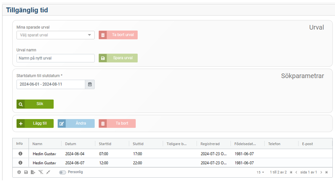The width and height of the screenshot is (335, 181).
Task: Click the Starttid column header
Action: click(105, 144)
